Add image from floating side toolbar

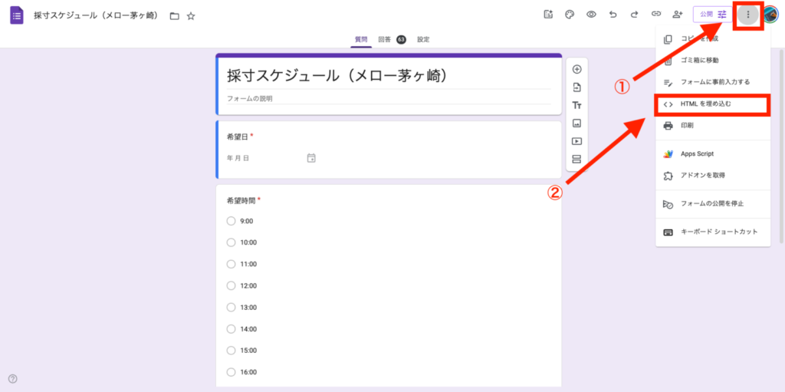pos(576,123)
